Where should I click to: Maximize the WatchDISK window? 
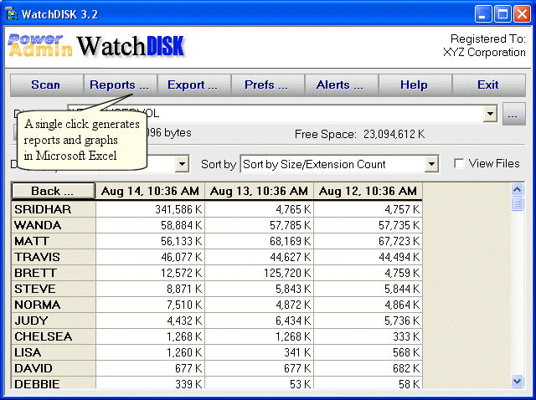[x=502, y=14]
